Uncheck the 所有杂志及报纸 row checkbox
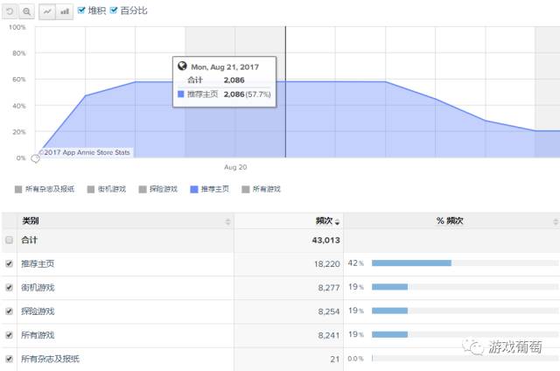Image resolution: width=560 pixels, height=371 pixels. [x=10, y=359]
